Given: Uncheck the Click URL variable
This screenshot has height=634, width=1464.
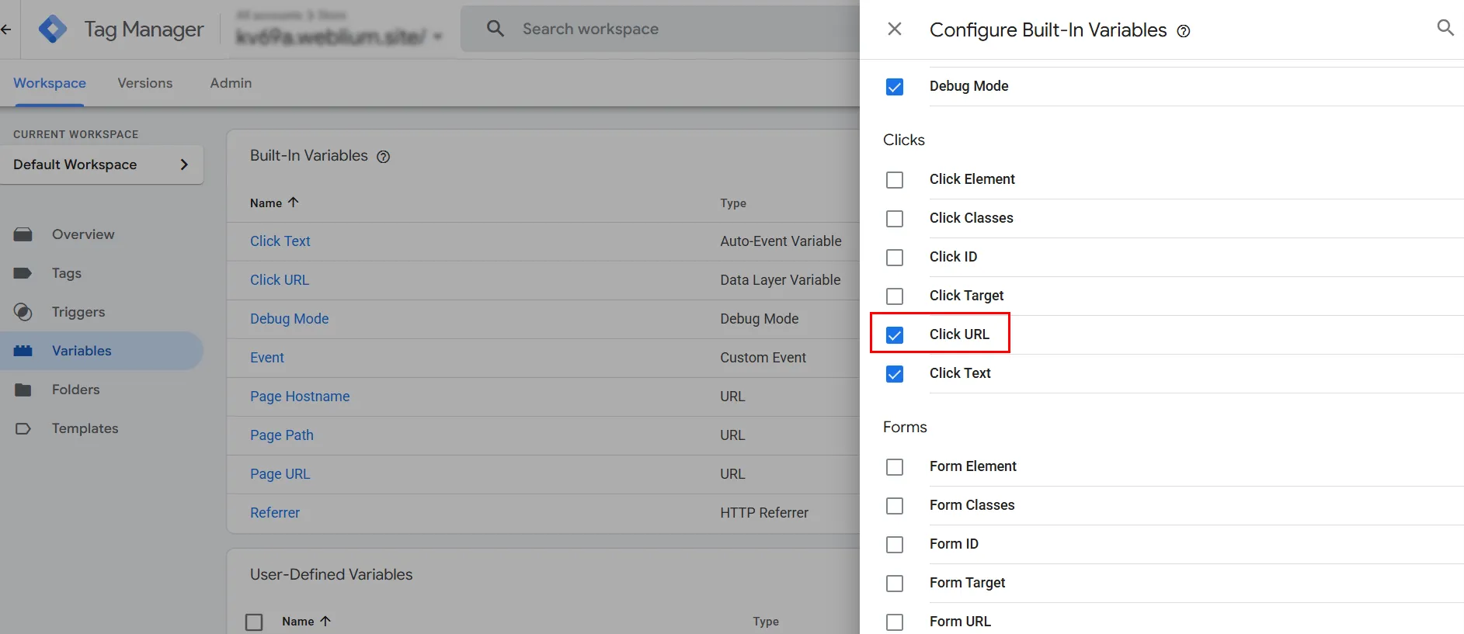Looking at the screenshot, I should [x=895, y=335].
